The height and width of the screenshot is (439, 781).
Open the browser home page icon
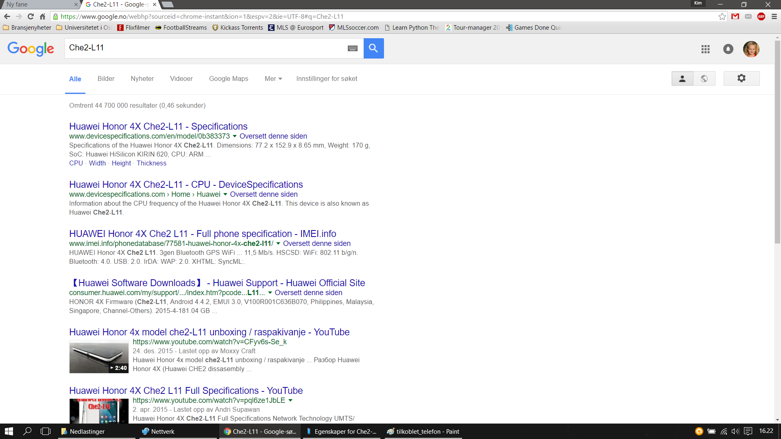tap(42, 17)
